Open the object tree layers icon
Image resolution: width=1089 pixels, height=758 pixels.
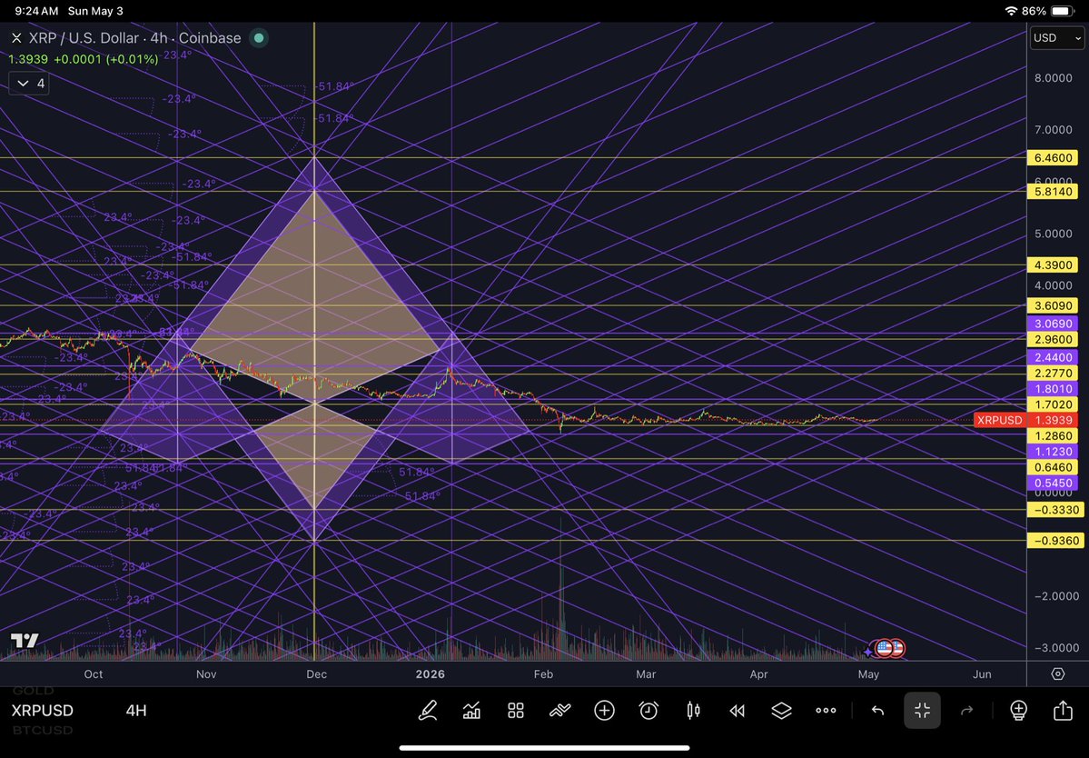coord(781,710)
